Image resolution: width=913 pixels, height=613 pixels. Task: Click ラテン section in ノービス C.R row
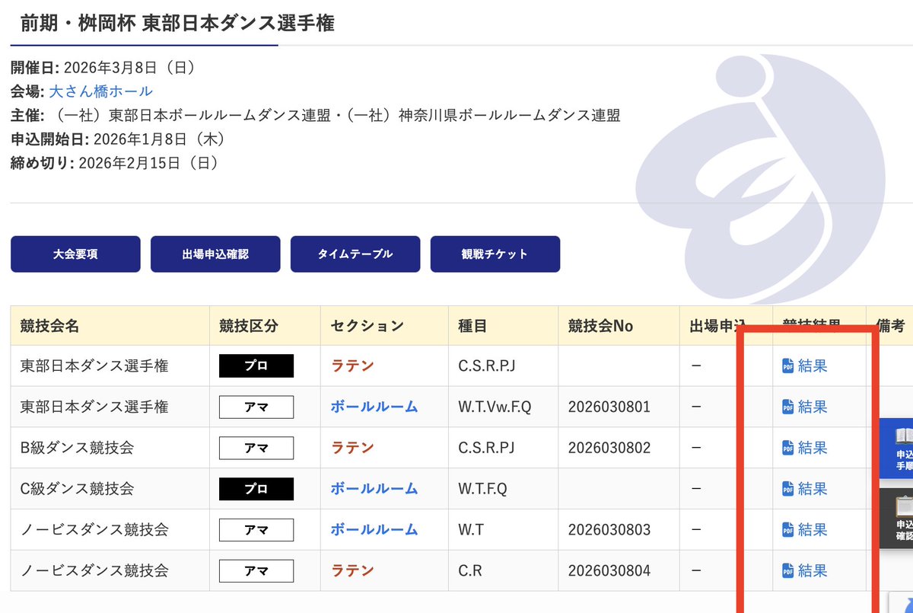click(352, 571)
